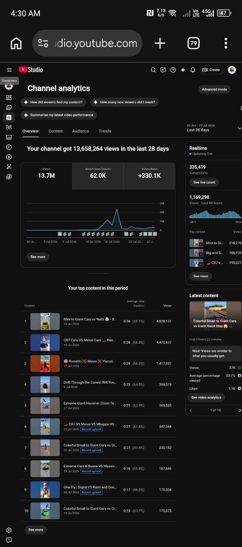
Task: Tap the site settings icon in address bar
Action: 43,43
